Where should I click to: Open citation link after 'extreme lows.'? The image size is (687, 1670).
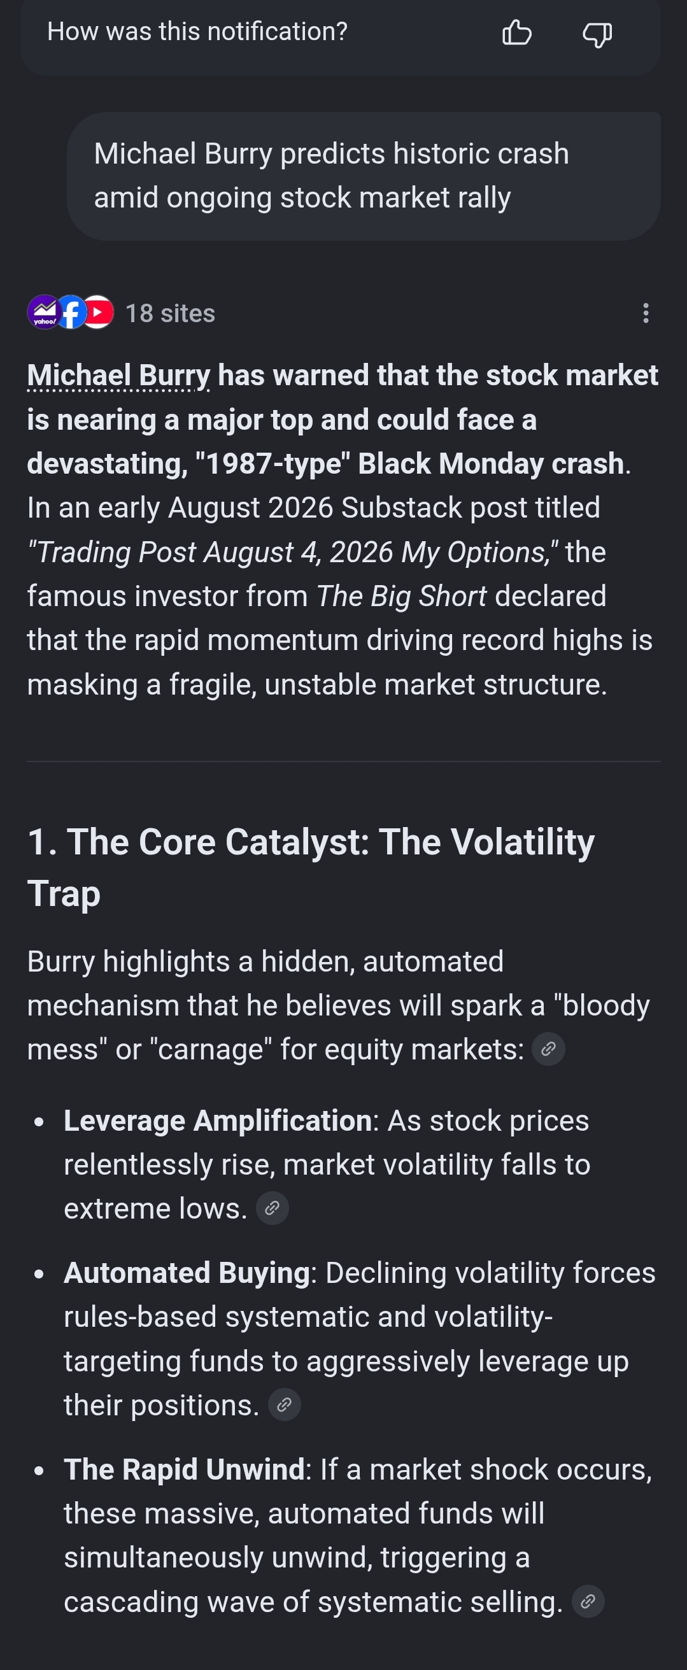(x=273, y=1208)
